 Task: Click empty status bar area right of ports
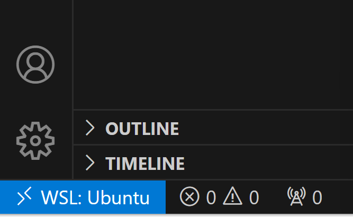(339, 198)
